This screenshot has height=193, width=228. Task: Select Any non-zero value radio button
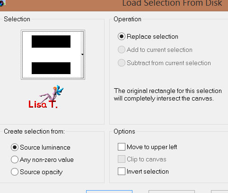point(15,159)
